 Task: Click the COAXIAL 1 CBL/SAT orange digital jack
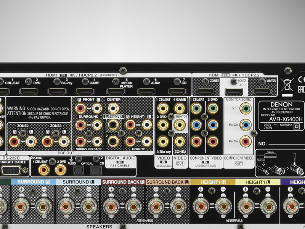(x=44, y=170)
